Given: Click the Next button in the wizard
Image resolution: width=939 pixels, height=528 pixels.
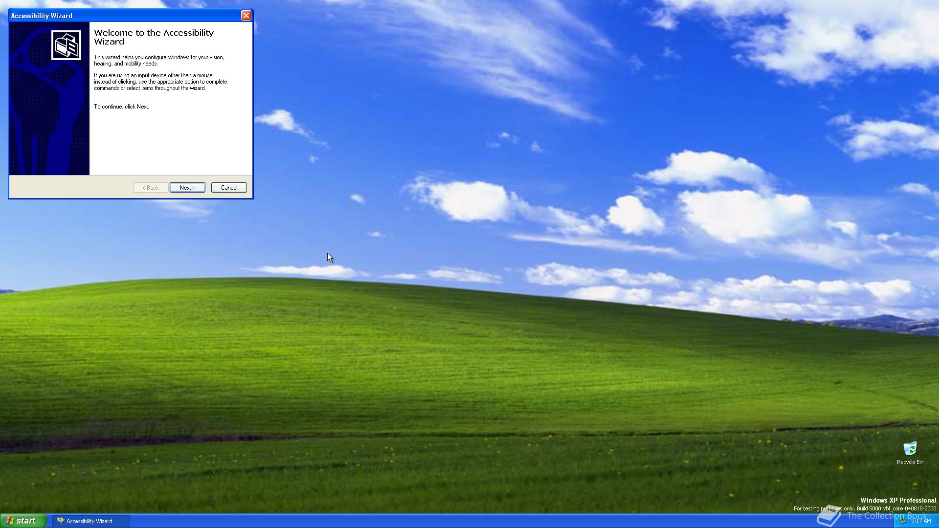Looking at the screenshot, I should click(187, 188).
